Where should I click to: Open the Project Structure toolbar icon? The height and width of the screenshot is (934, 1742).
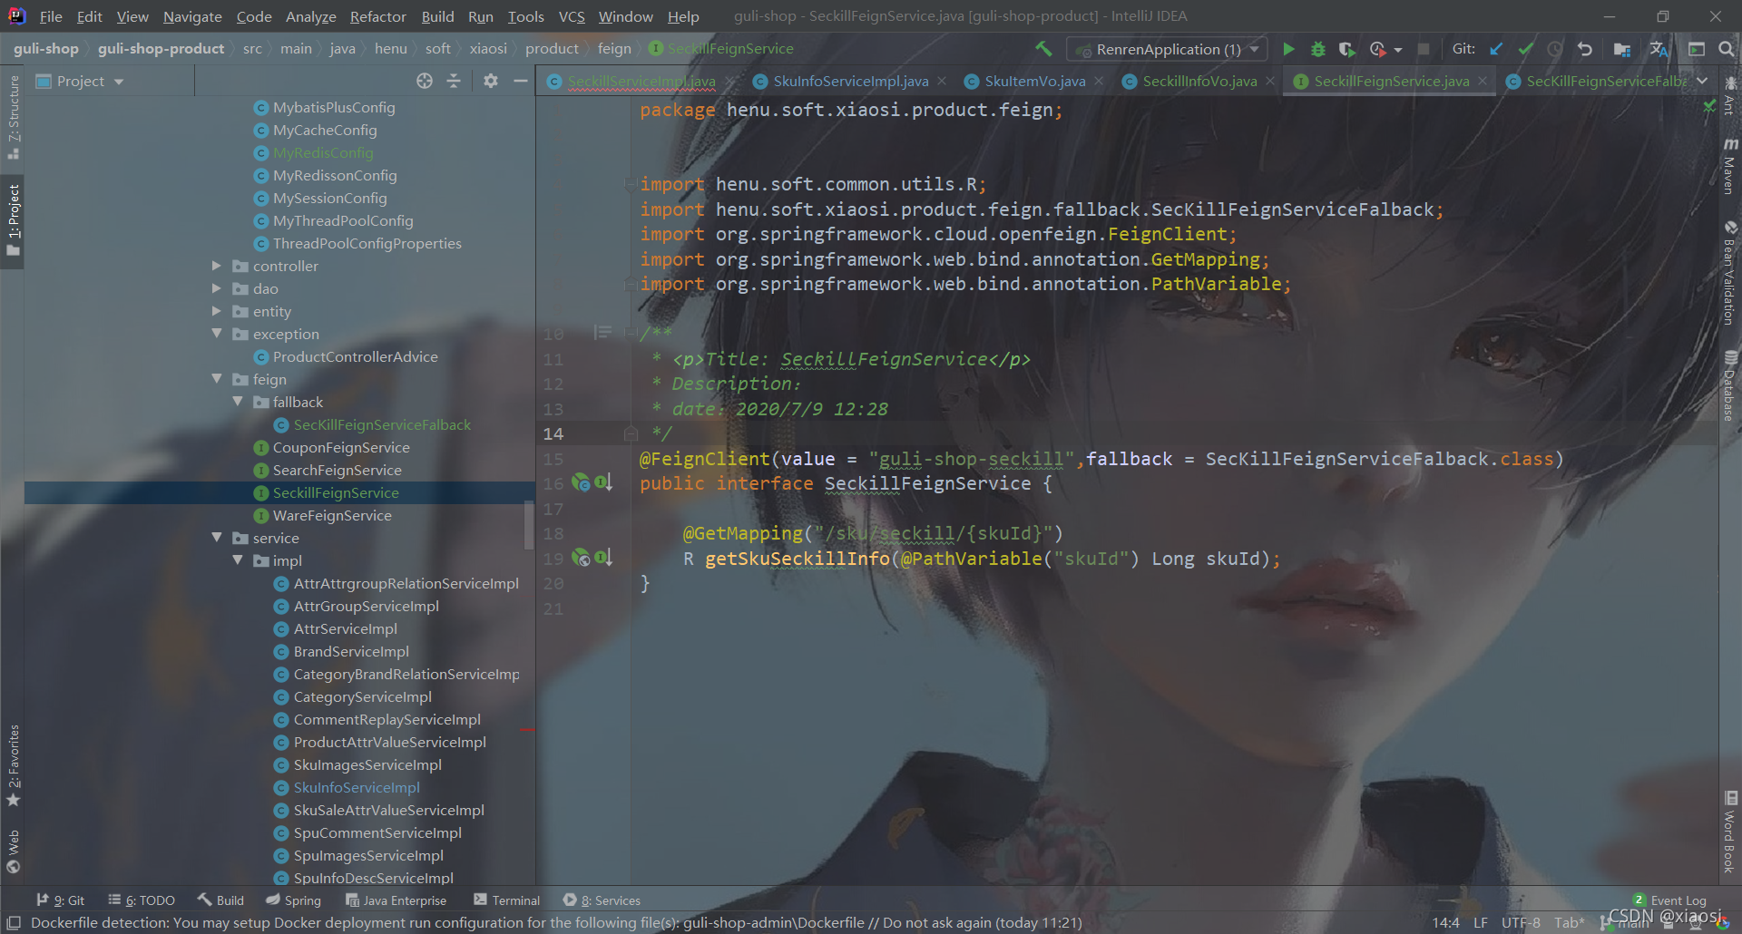click(x=1622, y=49)
